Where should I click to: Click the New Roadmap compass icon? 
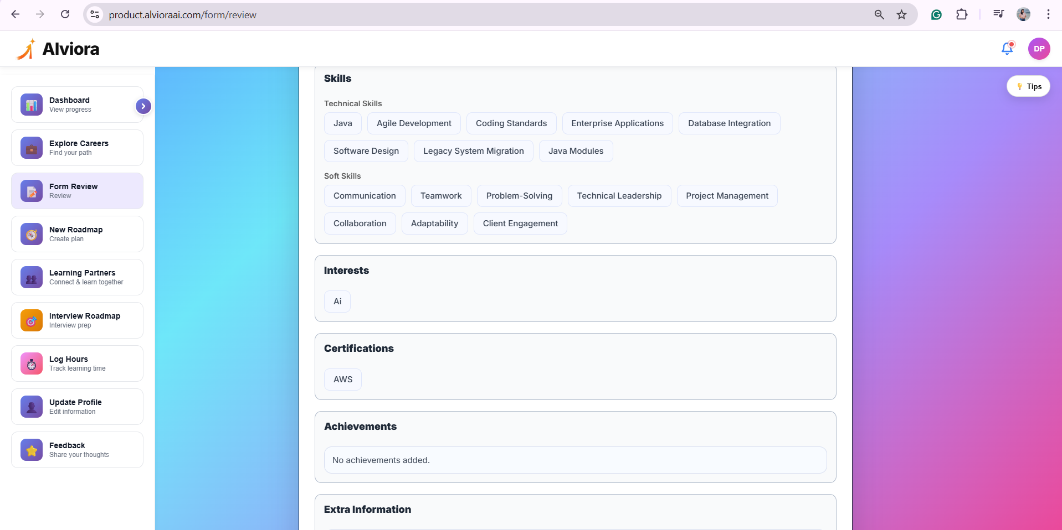(32, 234)
